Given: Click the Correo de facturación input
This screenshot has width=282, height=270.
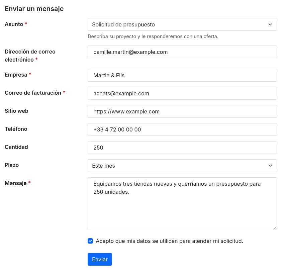Looking at the screenshot, I should click(x=182, y=93).
